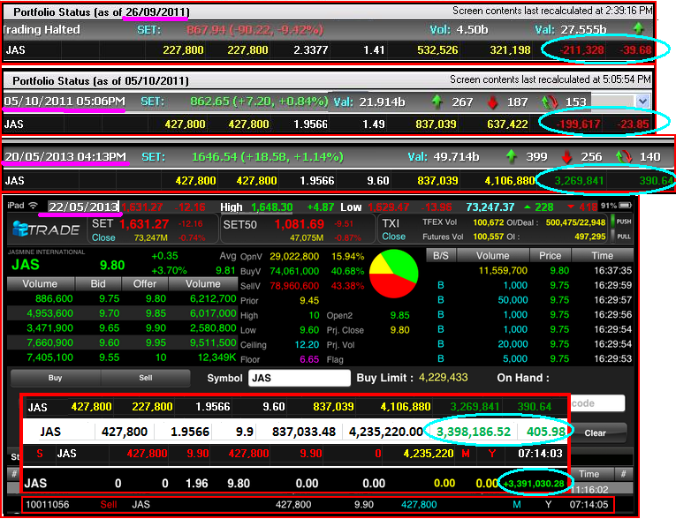Click the JAS last price 9.80

pyautogui.click(x=112, y=265)
